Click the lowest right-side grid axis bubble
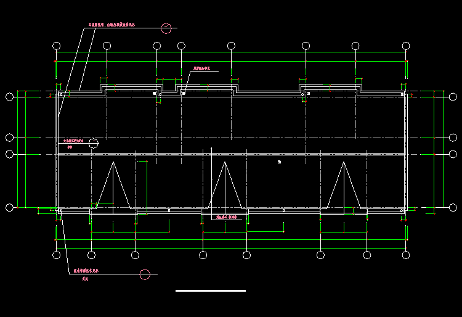The height and width of the screenshot is (317, 462). click(452, 207)
